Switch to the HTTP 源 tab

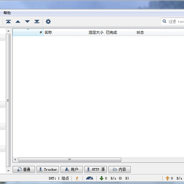[x=96, y=169]
